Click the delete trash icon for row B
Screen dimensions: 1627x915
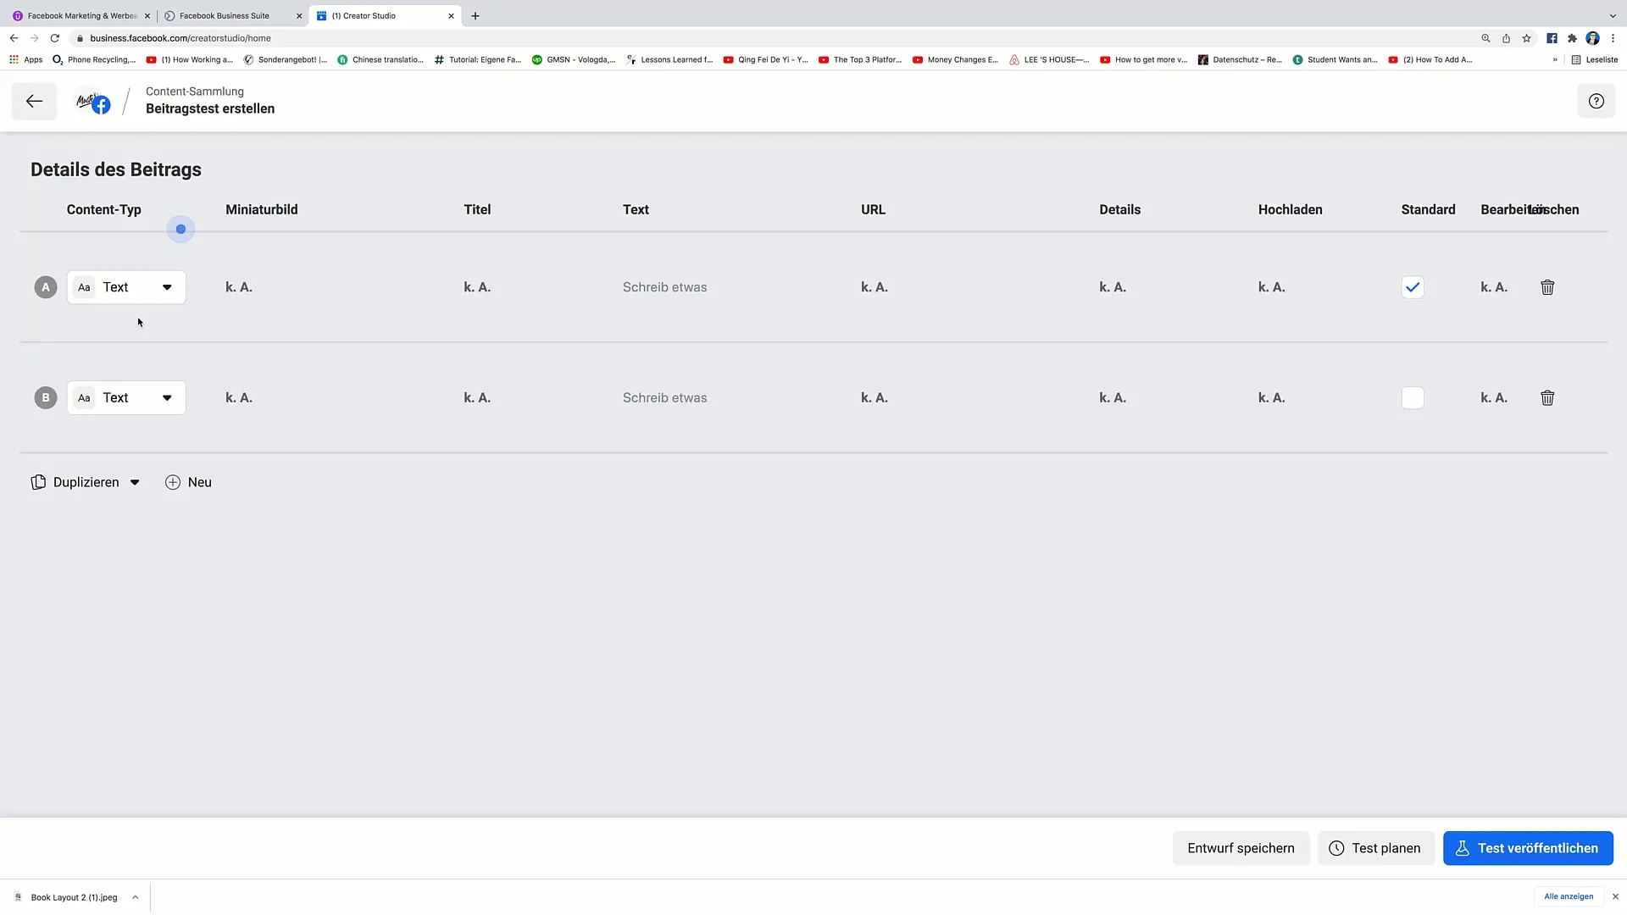click(1546, 396)
